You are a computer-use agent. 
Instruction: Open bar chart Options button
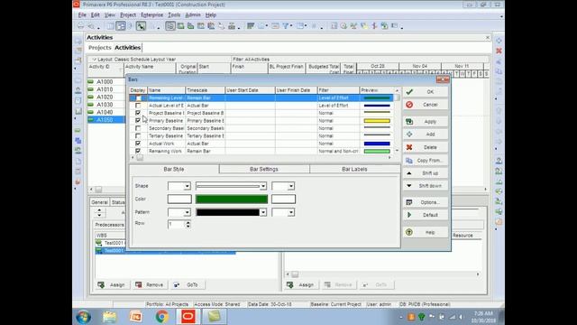[x=426, y=202]
